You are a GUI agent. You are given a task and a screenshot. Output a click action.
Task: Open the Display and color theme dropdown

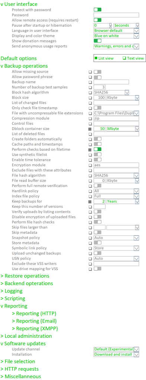[x=116, y=36]
